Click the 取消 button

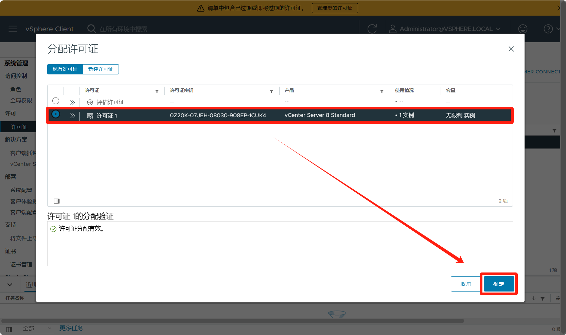coord(465,284)
